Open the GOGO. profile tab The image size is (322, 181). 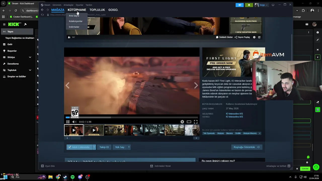[113, 10]
